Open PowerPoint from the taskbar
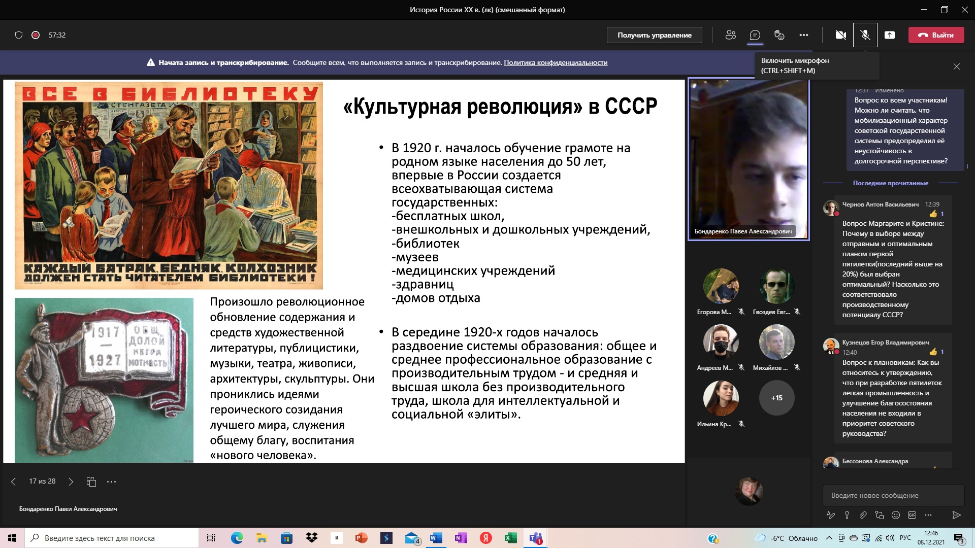This screenshot has width=975, height=548. [x=361, y=538]
